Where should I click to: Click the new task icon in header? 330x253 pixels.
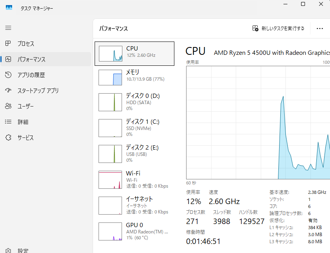coord(255,28)
